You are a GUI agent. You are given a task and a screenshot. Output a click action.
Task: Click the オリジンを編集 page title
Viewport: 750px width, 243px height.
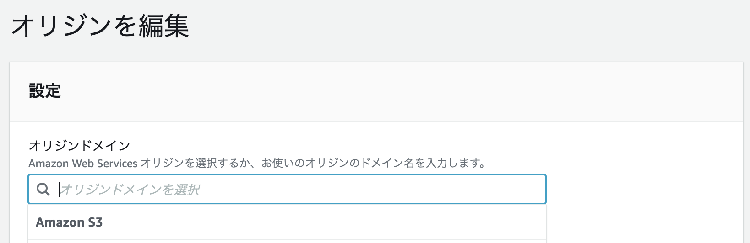click(100, 26)
